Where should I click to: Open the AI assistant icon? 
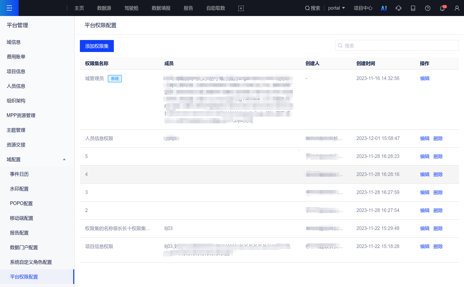point(384,8)
